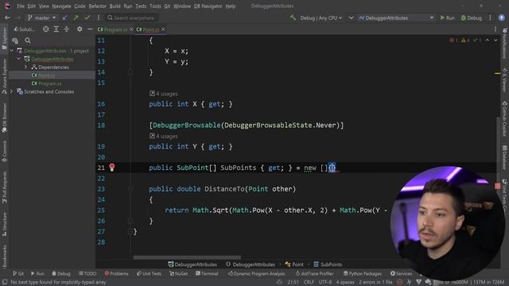
Task: Close the Program.cs tab
Action: [x=131, y=29]
